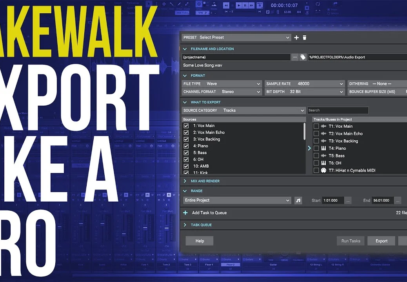Uncheck the 10: AMB source
The width and height of the screenshot is (407, 282).
[186, 166]
